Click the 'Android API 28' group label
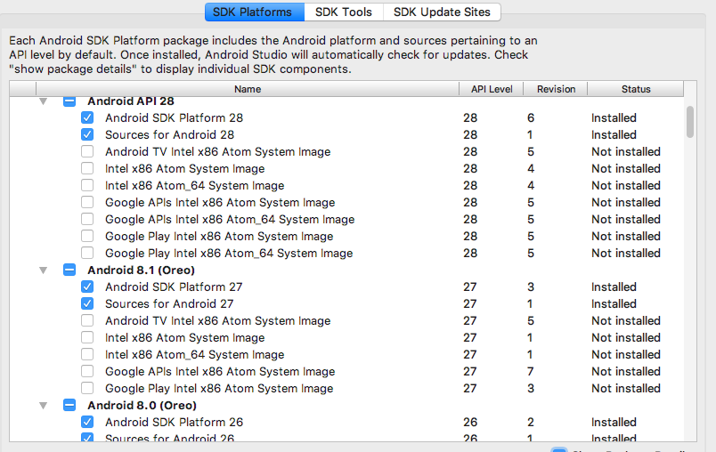 point(131,101)
